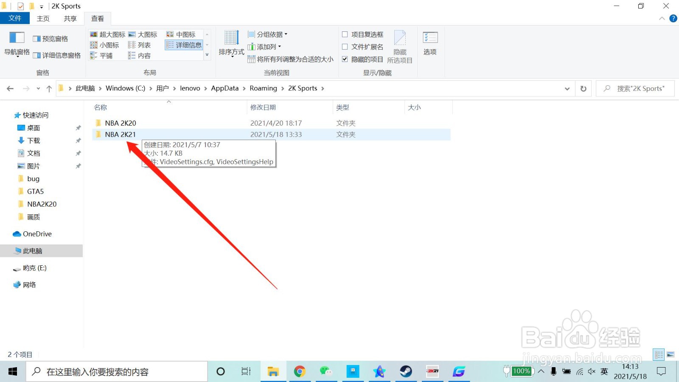Expand the layout gallery more arrow
The image size is (679, 382).
tap(207, 55)
